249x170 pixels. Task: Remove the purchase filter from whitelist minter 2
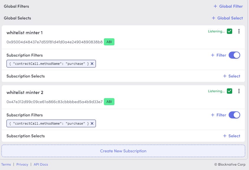click(92, 123)
